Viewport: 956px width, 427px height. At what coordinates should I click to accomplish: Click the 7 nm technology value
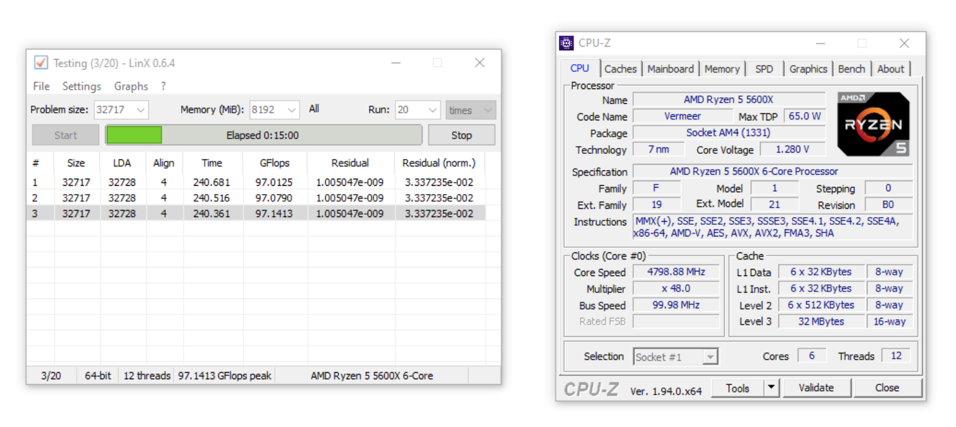tap(659, 149)
